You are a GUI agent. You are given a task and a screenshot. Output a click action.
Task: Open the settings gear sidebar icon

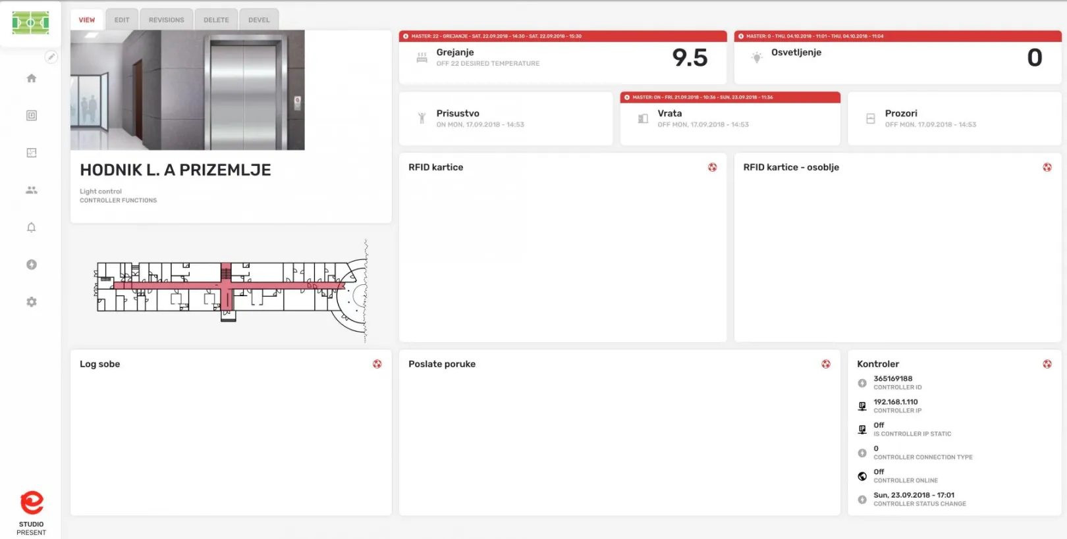31,302
